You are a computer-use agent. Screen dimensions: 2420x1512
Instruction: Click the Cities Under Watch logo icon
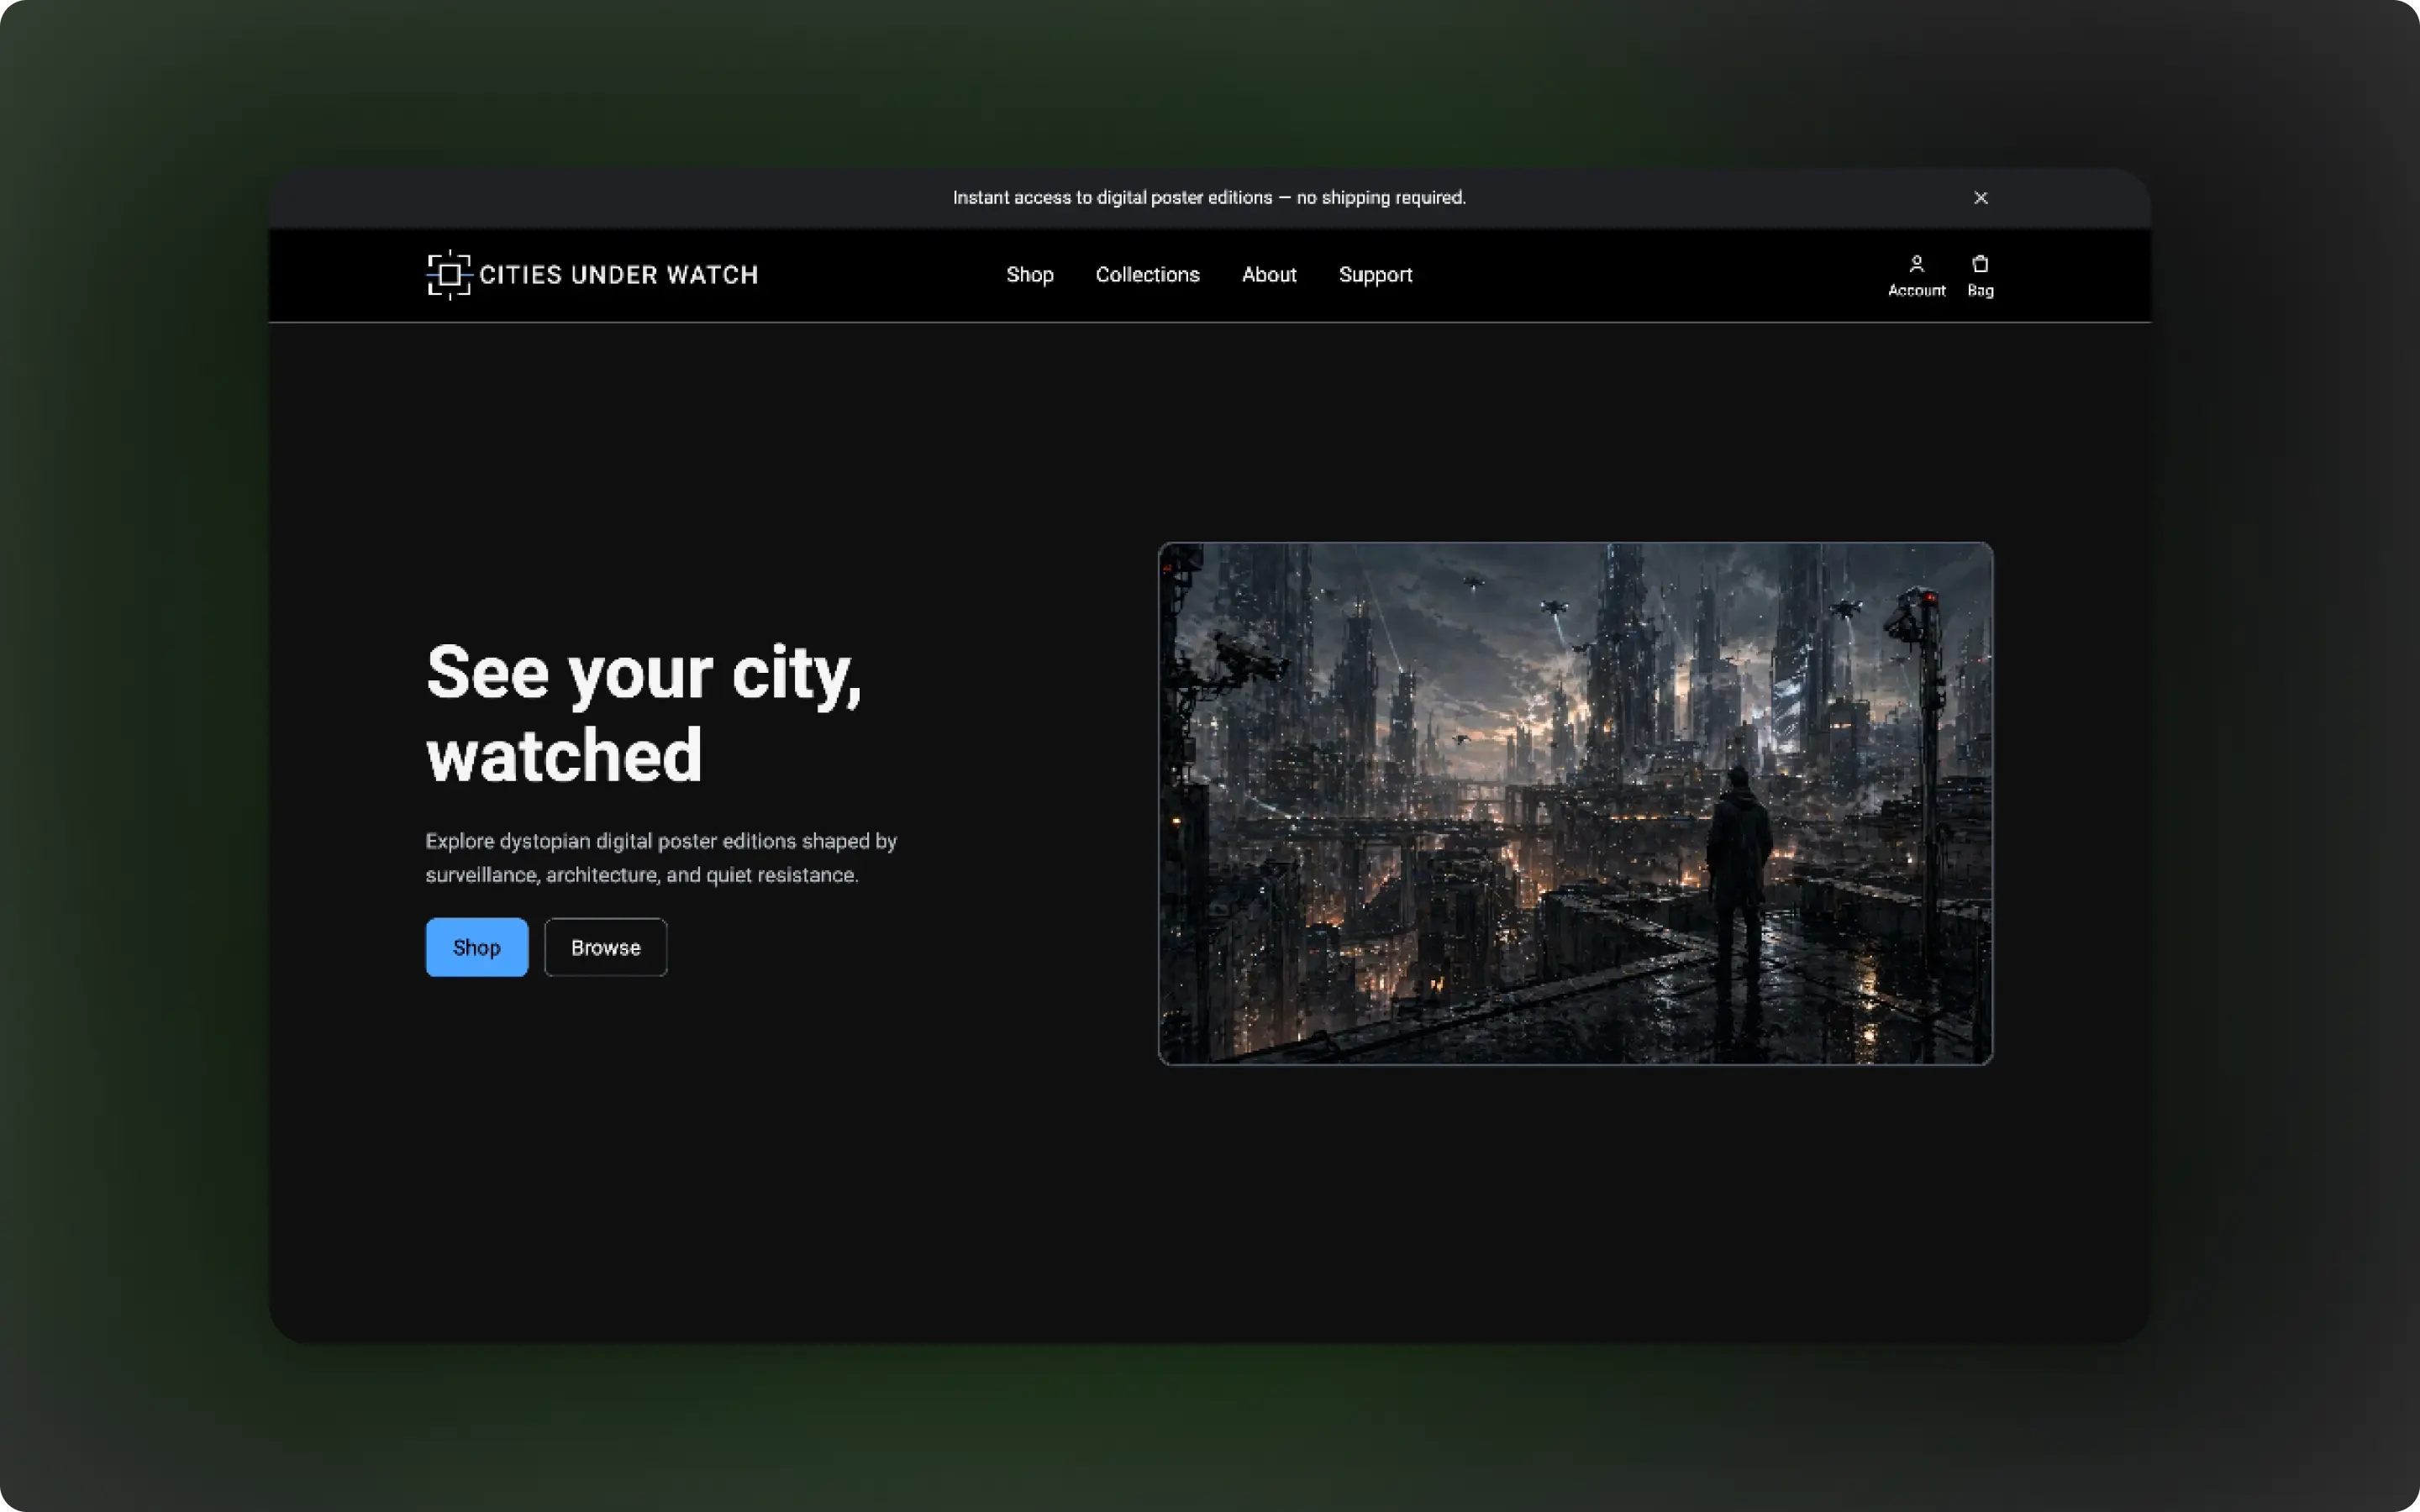[449, 275]
